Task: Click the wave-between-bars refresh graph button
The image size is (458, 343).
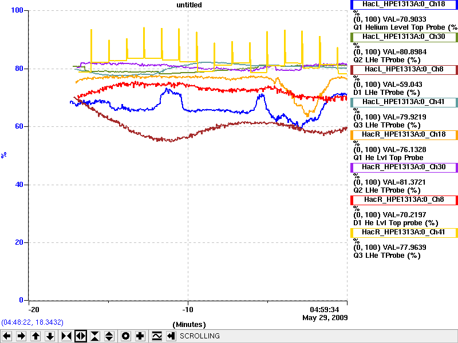Action: (x=157, y=336)
